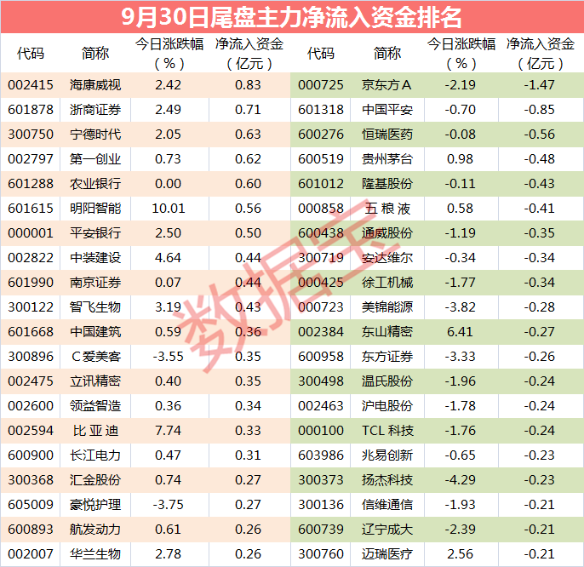The image size is (584, 567).
Task: Click stock code 601615
Action: 31,209
